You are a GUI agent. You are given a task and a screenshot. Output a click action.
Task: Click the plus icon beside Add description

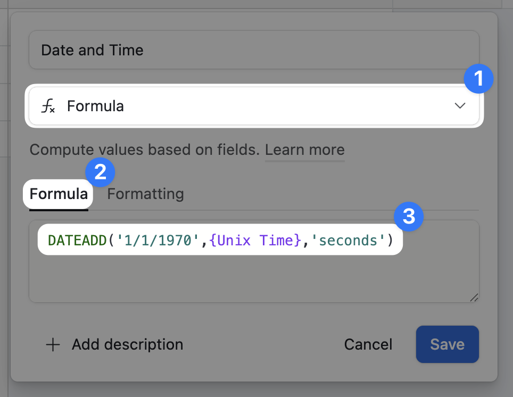(x=53, y=345)
